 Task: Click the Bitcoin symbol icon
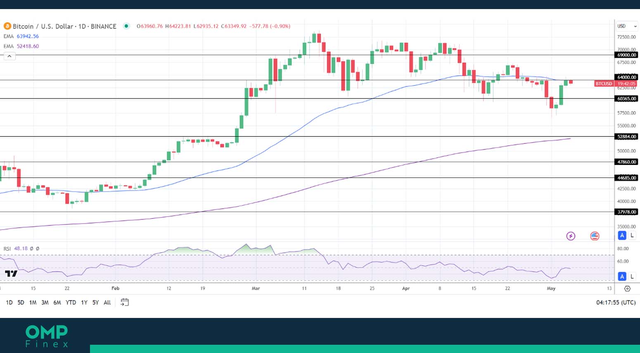pos(7,26)
